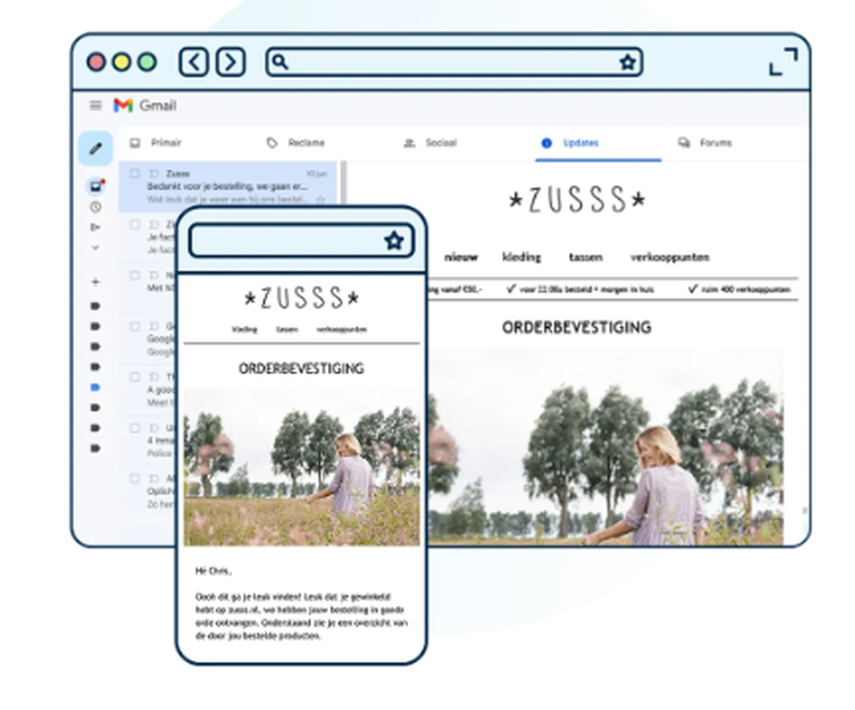
Task: Tick checkbox of third email row
Action: [x=134, y=275]
